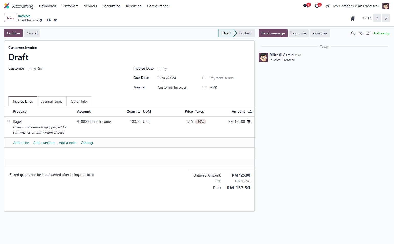This screenshot has width=394, height=244.
Task: Click Add a line link
Action: point(21,143)
